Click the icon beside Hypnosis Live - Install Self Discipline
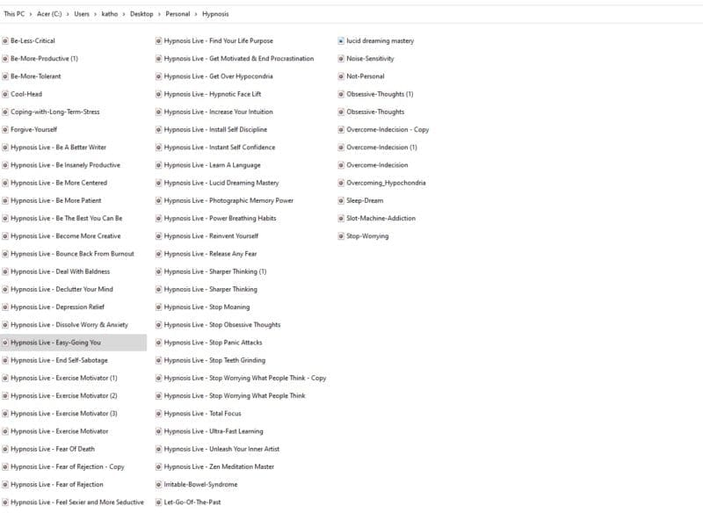The height and width of the screenshot is (520, 703). pos(158,129)
